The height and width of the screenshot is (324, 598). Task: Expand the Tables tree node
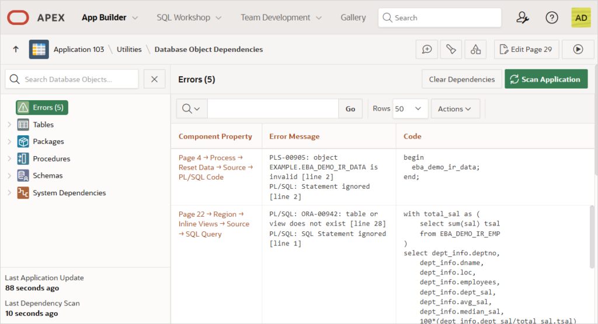click(9, 125)
